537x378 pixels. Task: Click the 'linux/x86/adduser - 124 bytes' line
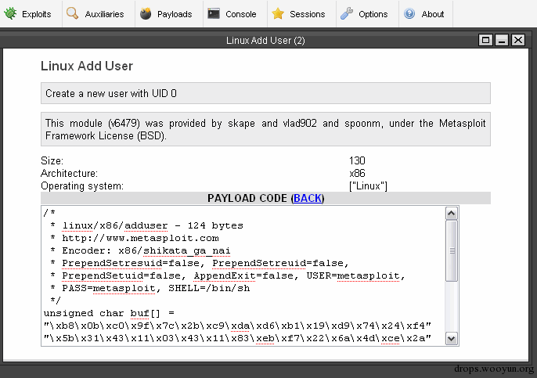[x=147, y=225]
